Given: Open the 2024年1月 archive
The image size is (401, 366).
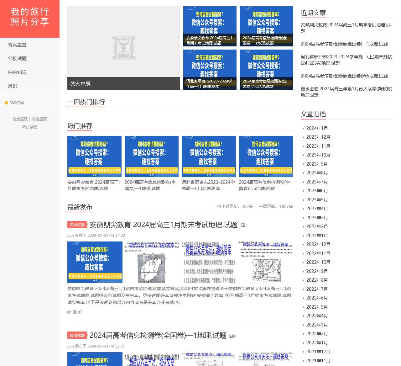Looking at the screenshot, I should 317,128.
